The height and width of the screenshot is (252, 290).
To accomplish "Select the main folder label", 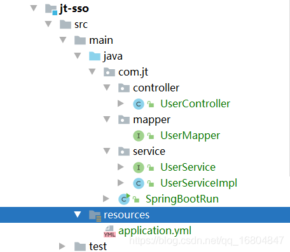I will pos(101,40).
